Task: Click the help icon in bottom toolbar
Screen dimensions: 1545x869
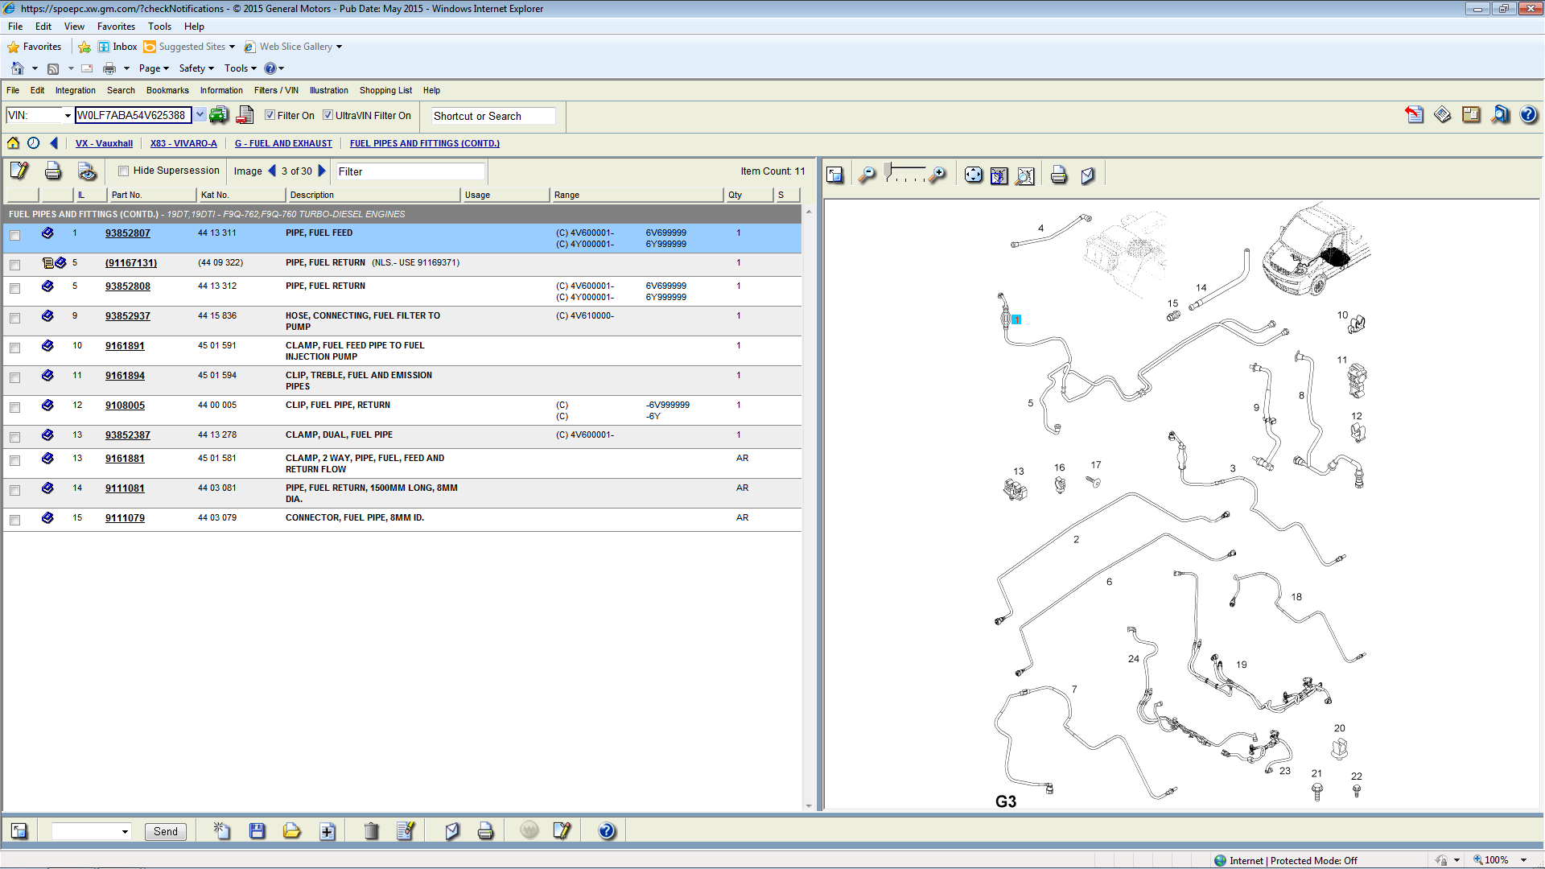Action: (x=607, y=831)
